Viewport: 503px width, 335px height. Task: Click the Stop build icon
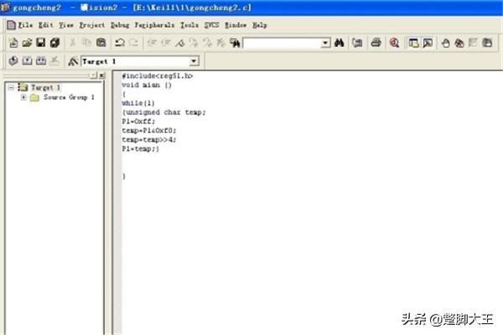[54, 60]
